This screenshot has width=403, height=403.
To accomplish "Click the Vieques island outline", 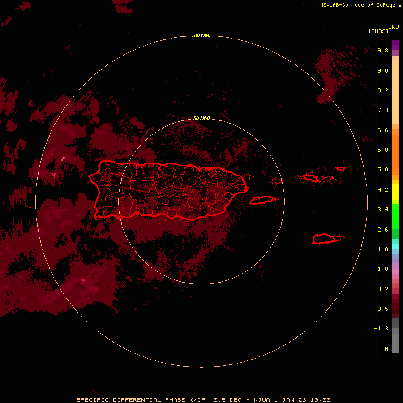I will tap(262, 200).
